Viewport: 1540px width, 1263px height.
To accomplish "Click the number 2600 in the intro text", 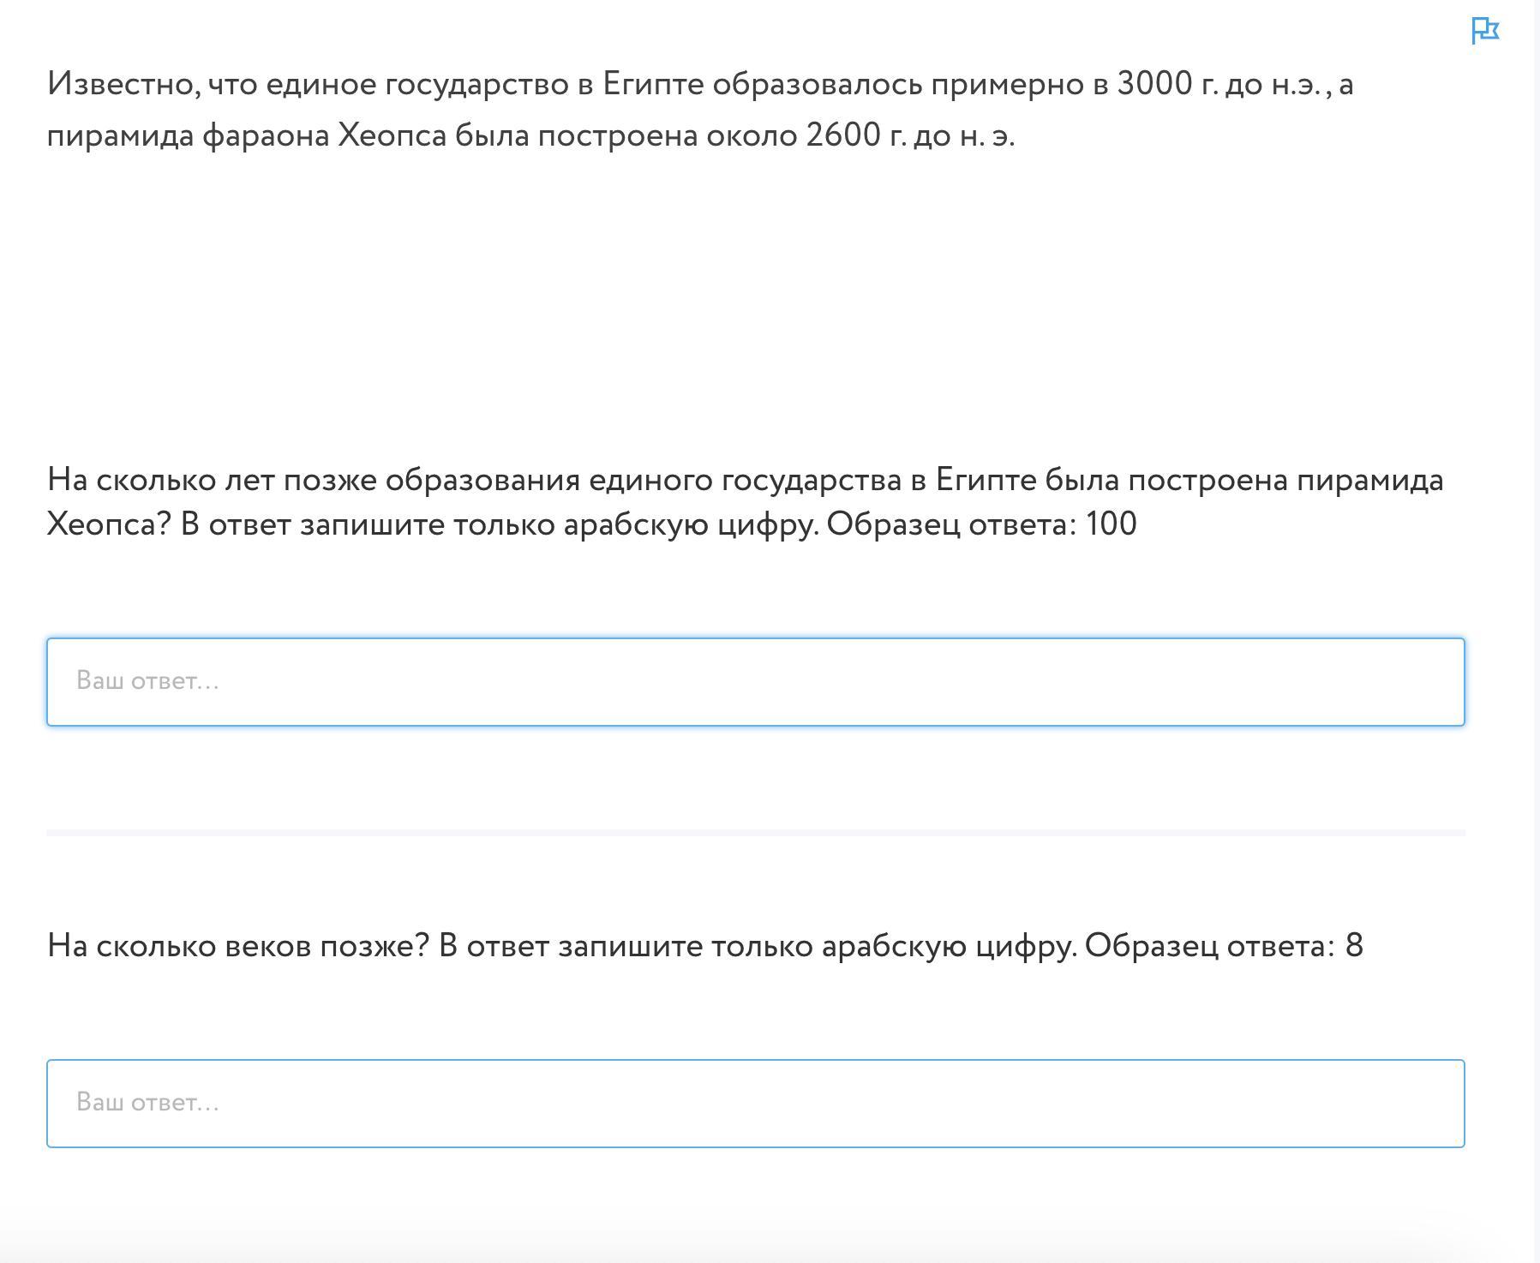I will pyautogui.click(x=842, y=135).
